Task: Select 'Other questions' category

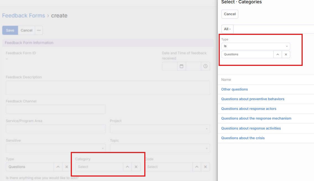Action: tap(234, 89)
